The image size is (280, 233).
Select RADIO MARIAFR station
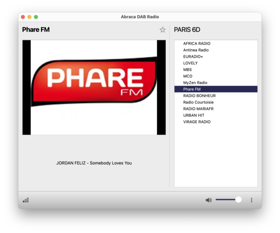216,109
